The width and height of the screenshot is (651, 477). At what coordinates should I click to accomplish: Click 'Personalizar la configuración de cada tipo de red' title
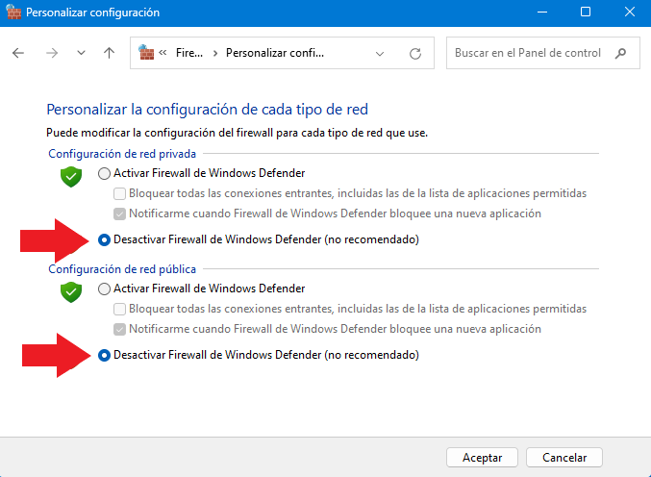(207, 110)
